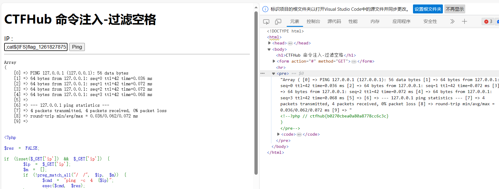Open the 控制台 tab

point(313,21)
